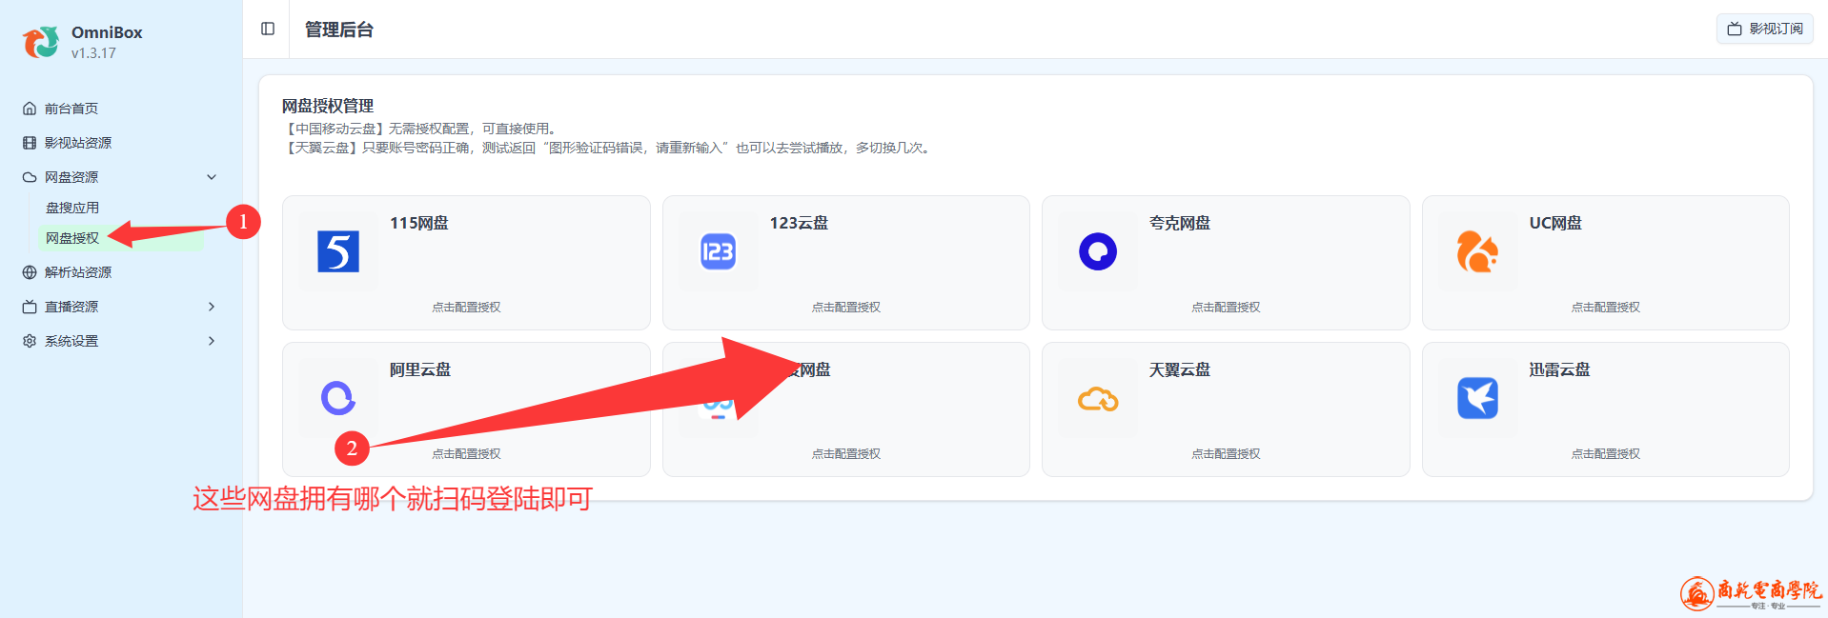The height and width of the screenshot is (618, 1828).
Task: Click the 迅雷云盘 bird icon
Action: pos(1477,398)
